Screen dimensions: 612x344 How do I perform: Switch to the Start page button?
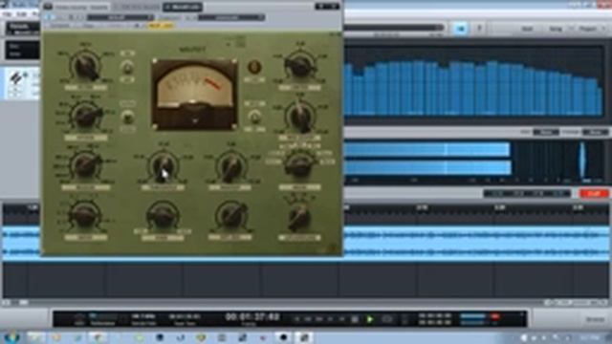pyautogui.click(x=527, y=29)
